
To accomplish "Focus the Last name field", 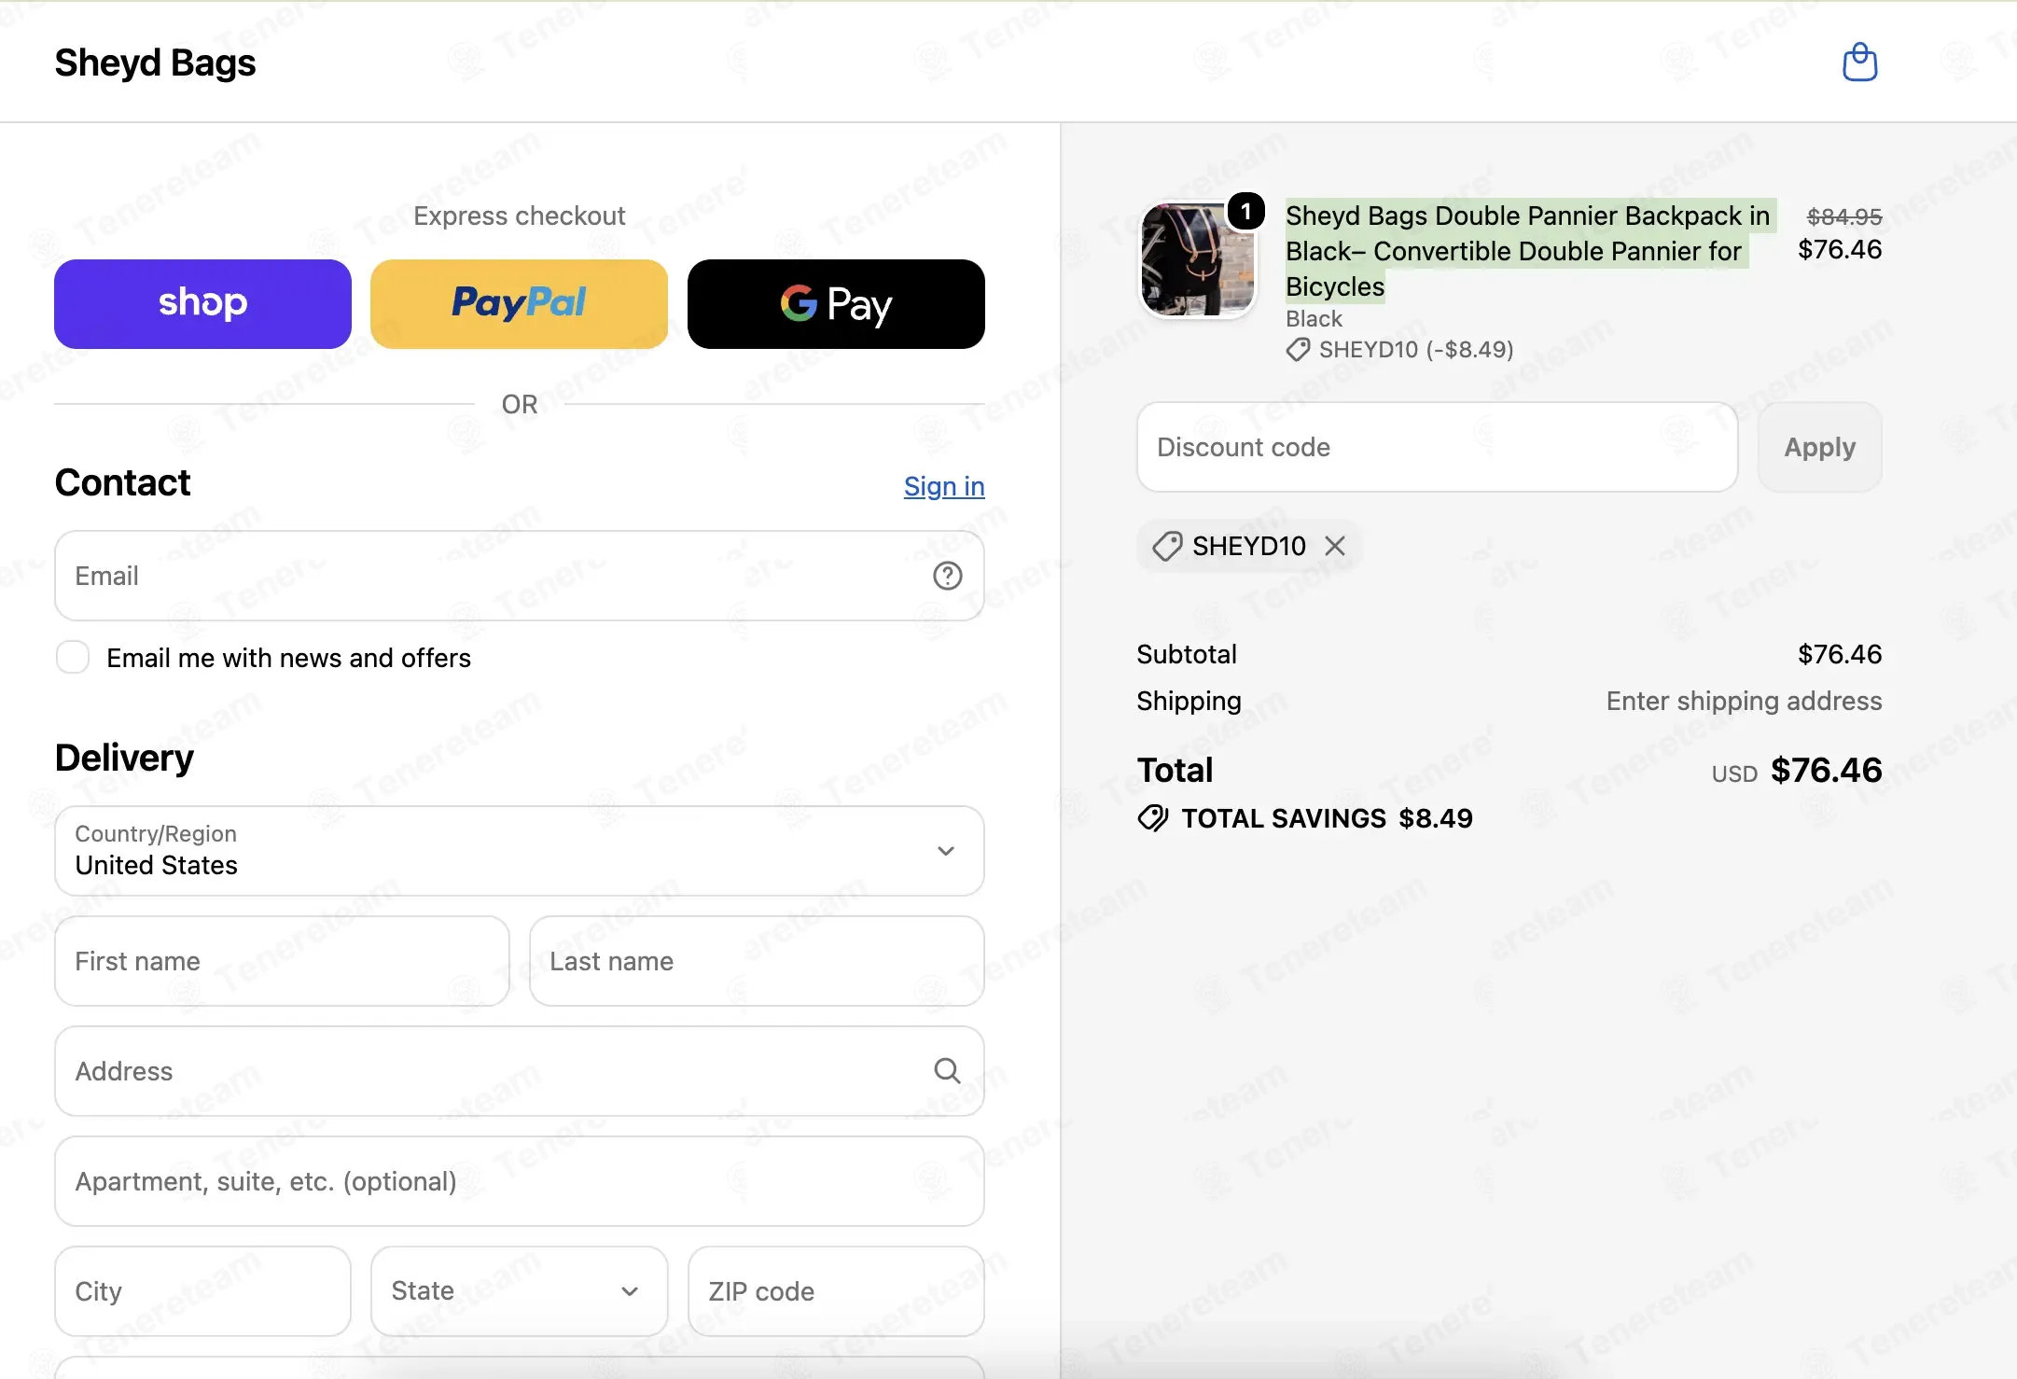I will [757, 961].
